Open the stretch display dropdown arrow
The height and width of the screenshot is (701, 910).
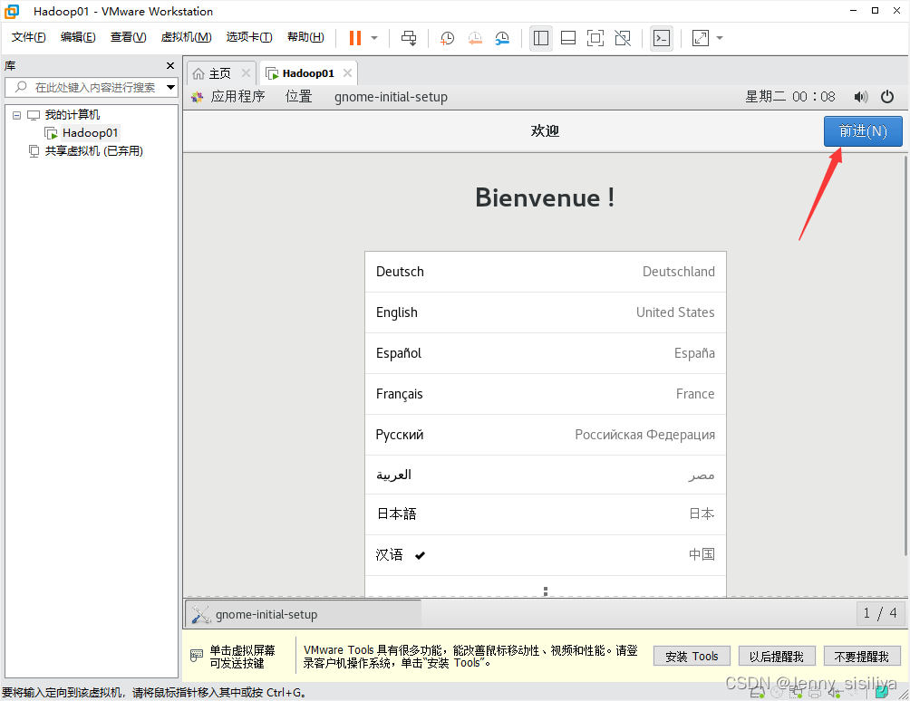[720, 38]
